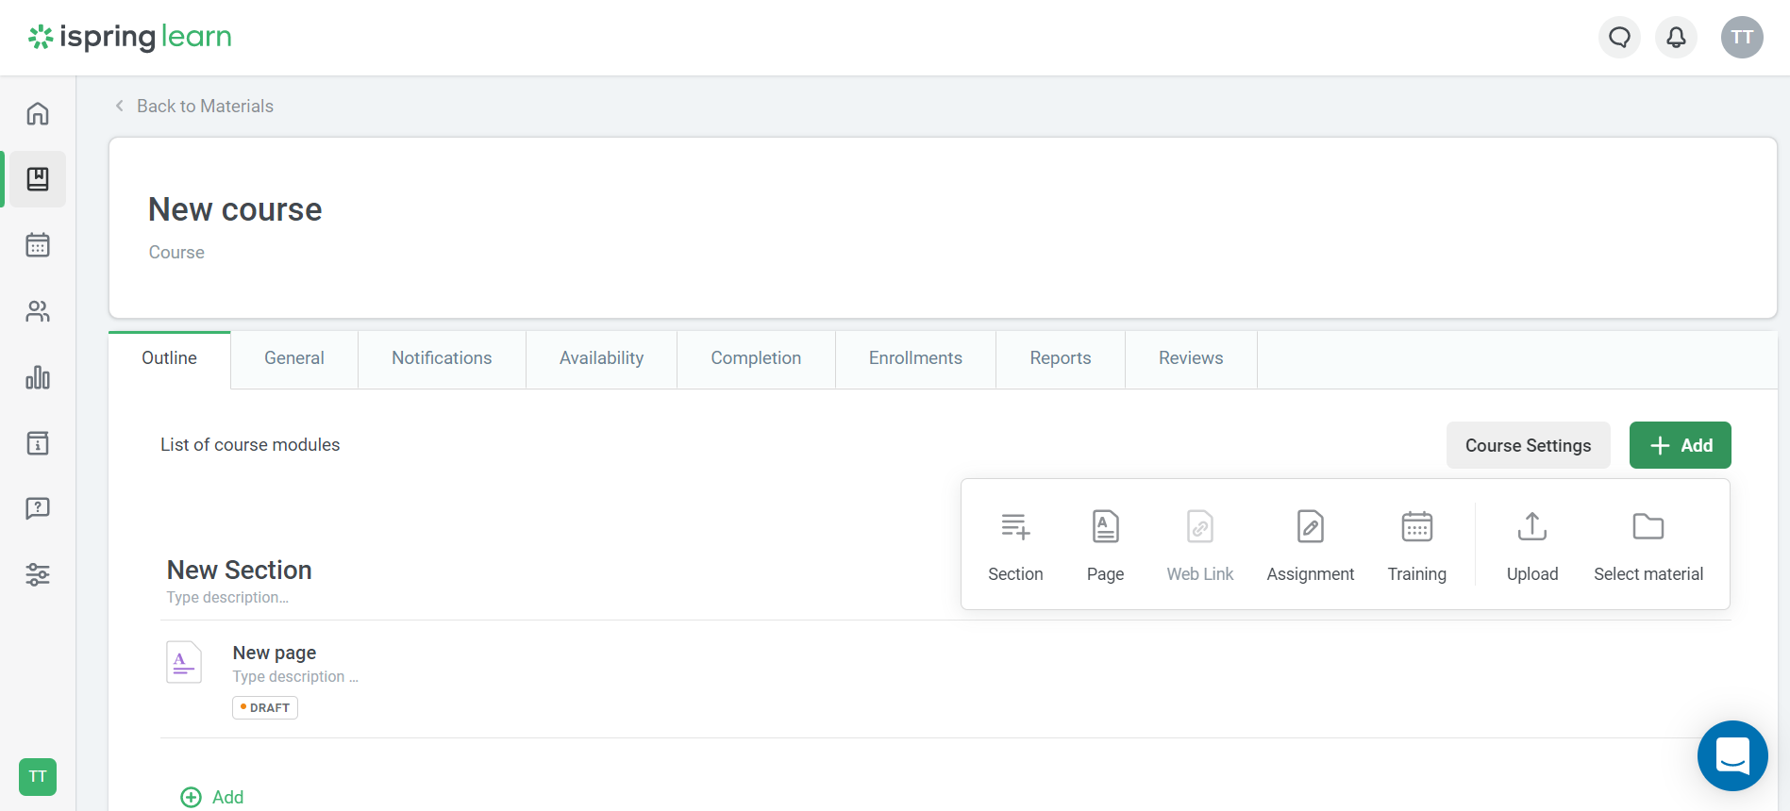The height and width of the screenshot is (811, 1790).
Task: Choose Select material from the add menu
Action: click(x=1648, y=546)
